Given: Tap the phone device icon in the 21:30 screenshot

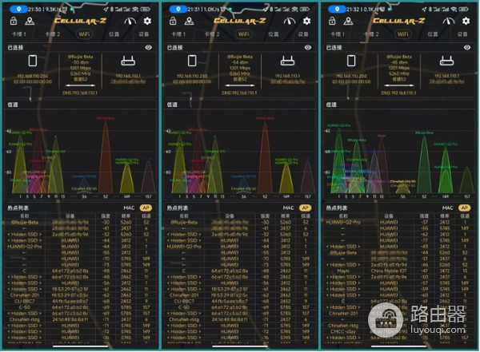Looking at the screenshot, I should [x=33, y=61].
